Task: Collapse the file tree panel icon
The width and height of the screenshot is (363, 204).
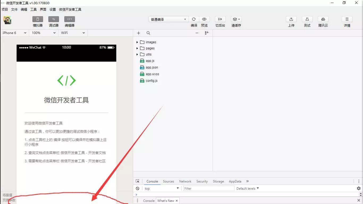Action: tap(207, 33)
